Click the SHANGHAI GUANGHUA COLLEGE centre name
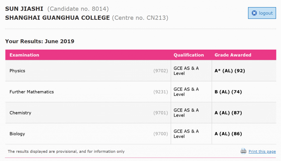The image size is (281, 161). point(57,18)
